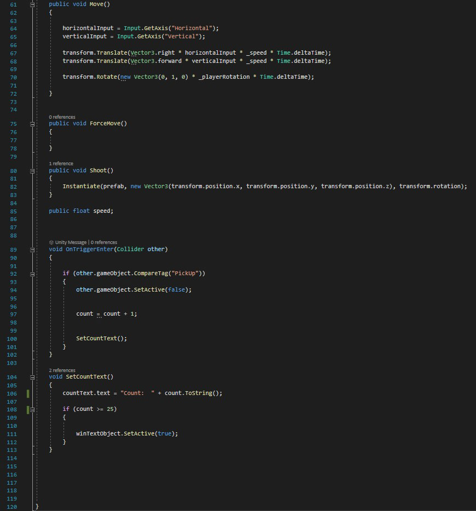Click the Rotate method call on line 70
Viewport: 476px width, 511px height.
coord(107,77)
